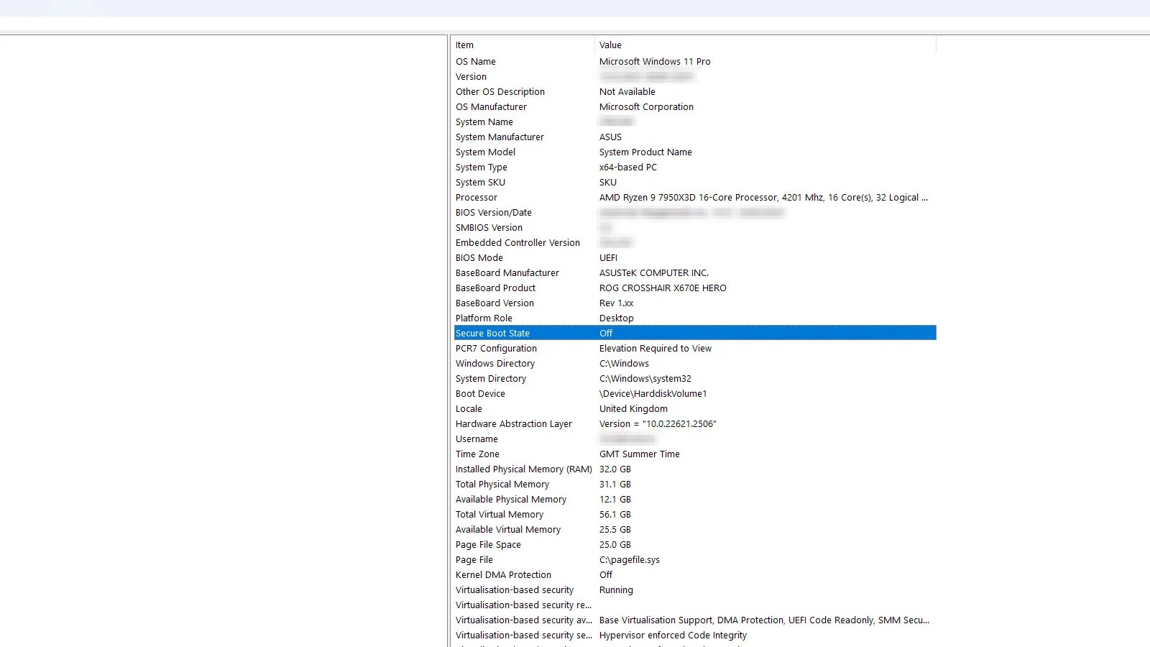Select the Embedded Controller Version row

[x=695, y=242]
